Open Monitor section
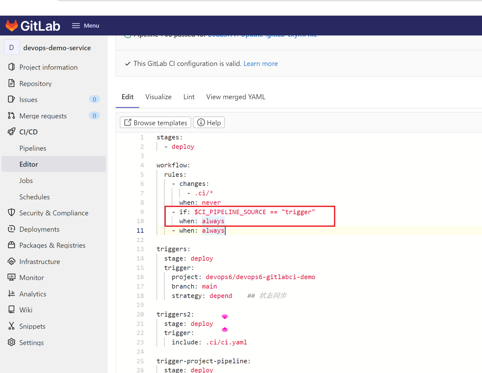The width and height of the screenshot is (482, 373). 32,278
